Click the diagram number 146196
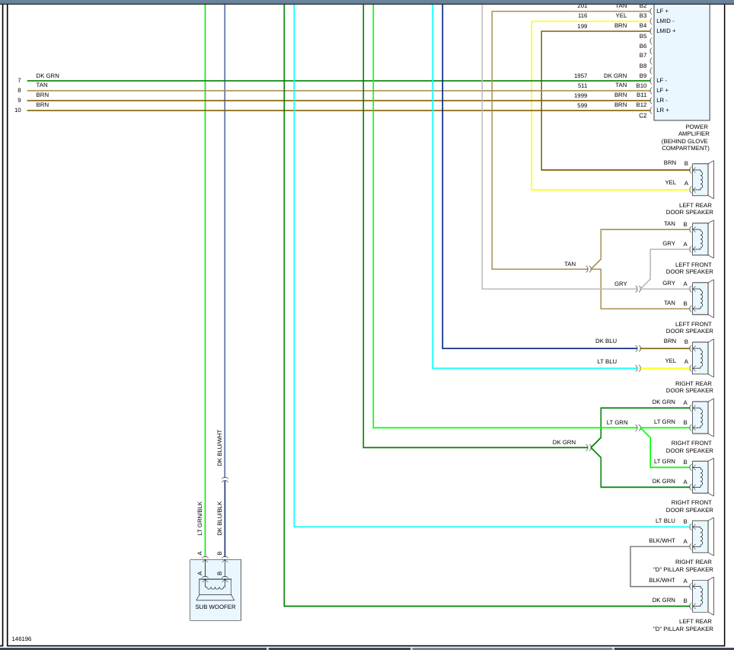Image resolution: width=734 pixels, height=650 pixels. pyautogui.click(x=21, y=639)
